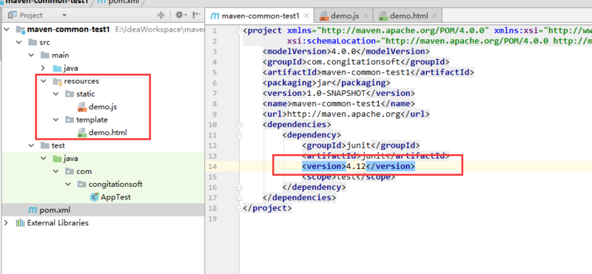Collapse the static folder
This screenshot has height=274, width=592.
tap(56, 94)
